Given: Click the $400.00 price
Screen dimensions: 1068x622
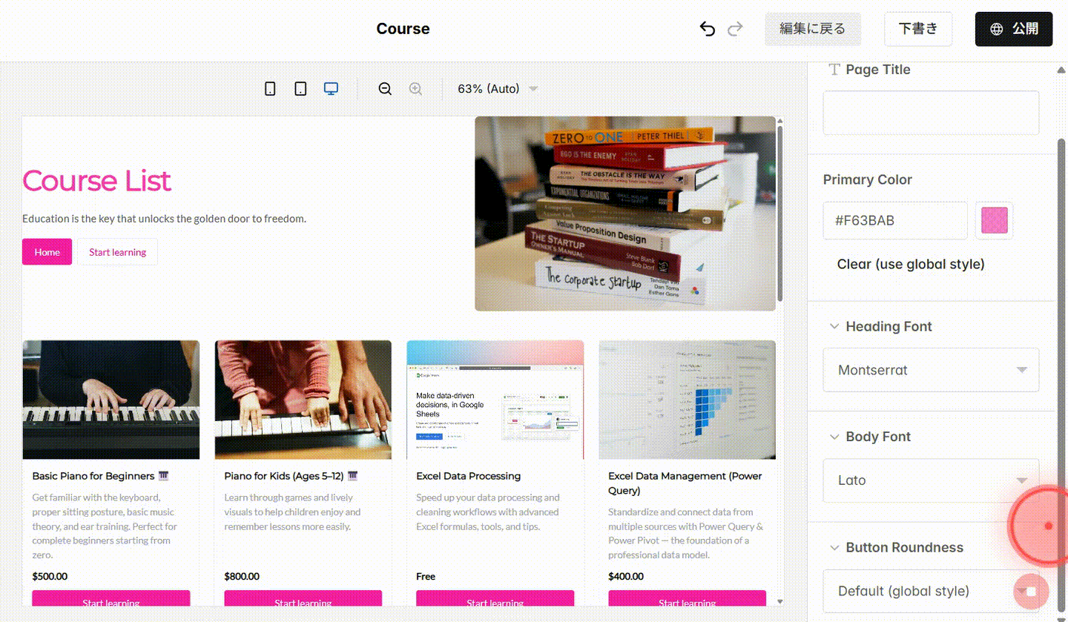Looking at the screenshot, I should click(x=626, y=576).
